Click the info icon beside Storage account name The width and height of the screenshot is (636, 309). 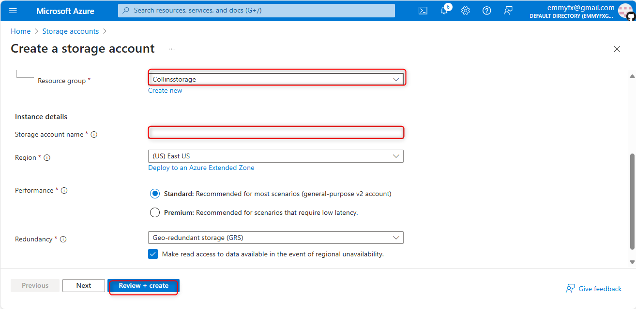pyautogui.click(x=94, y=135)
